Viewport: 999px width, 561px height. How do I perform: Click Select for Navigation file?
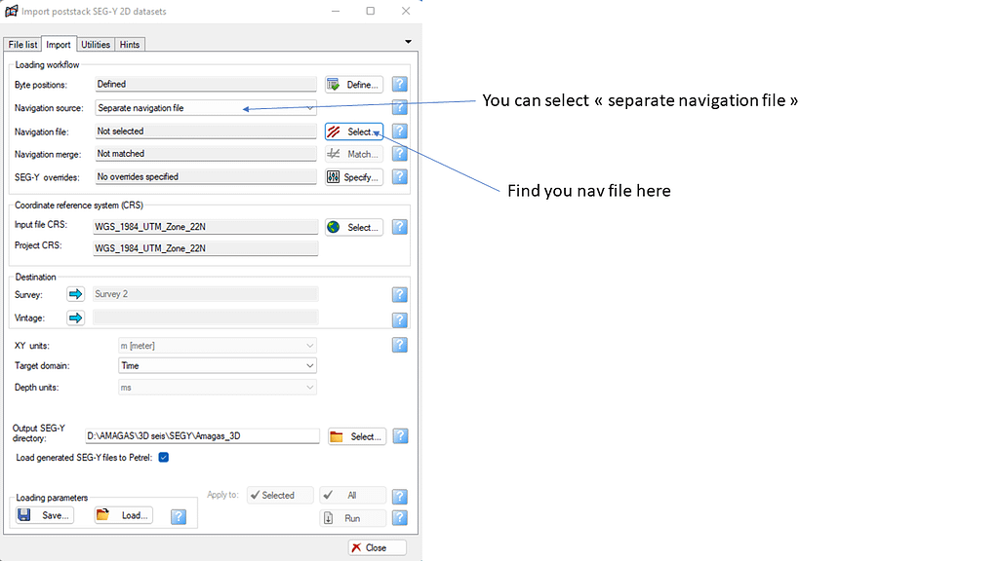pos(353,131)
